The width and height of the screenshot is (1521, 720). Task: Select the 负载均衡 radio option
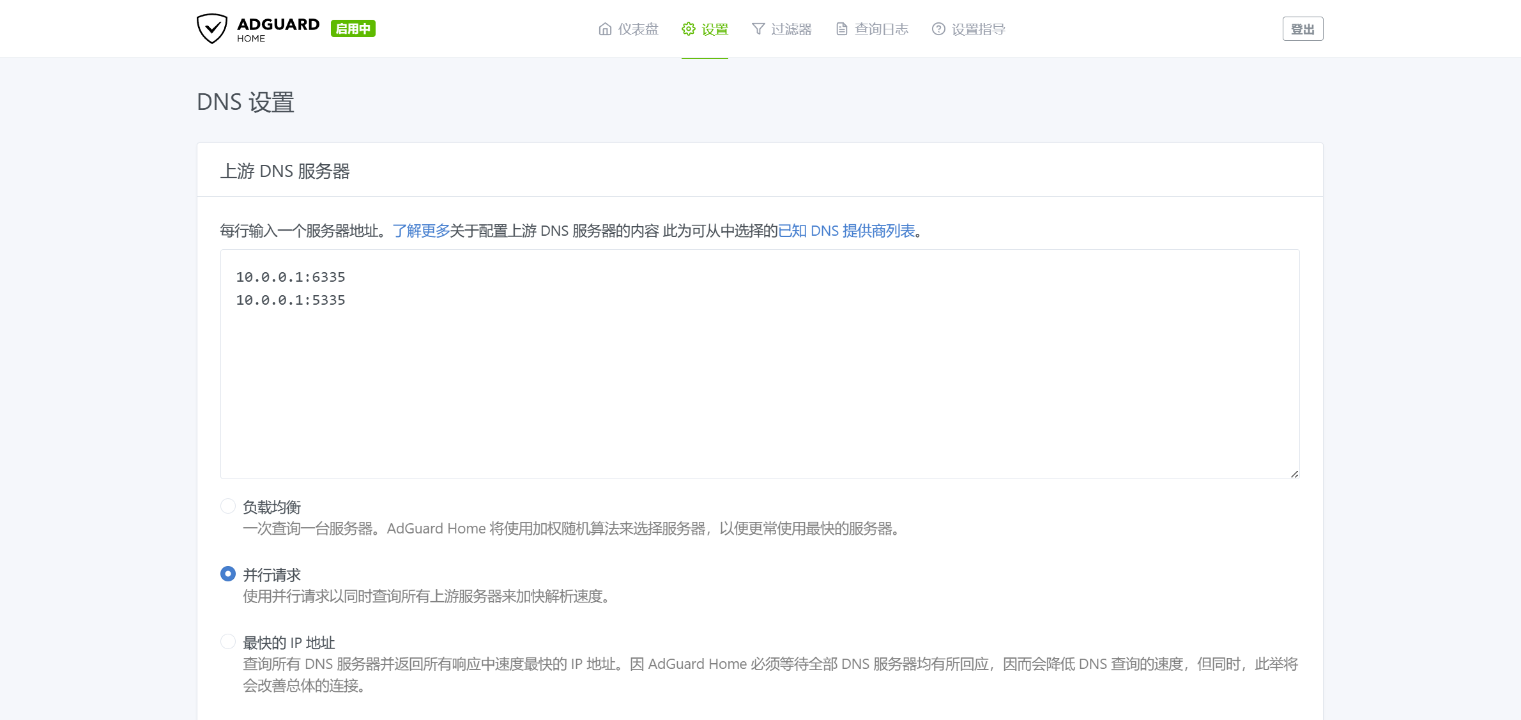228,507
